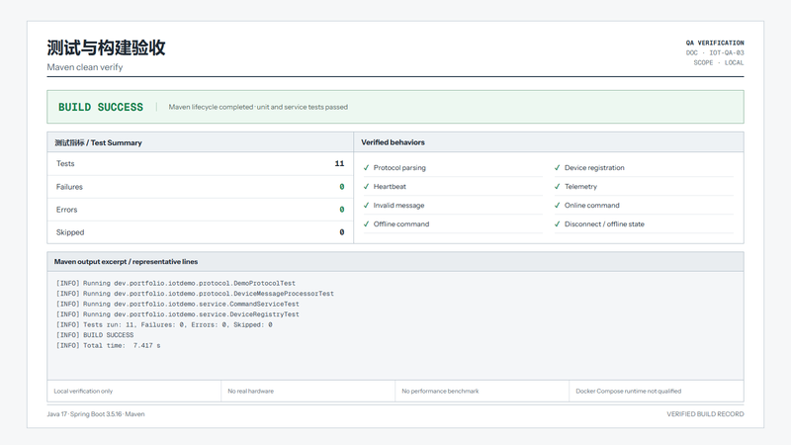
Task: Select the 'Skipped' row label
Action: point(70,232)
